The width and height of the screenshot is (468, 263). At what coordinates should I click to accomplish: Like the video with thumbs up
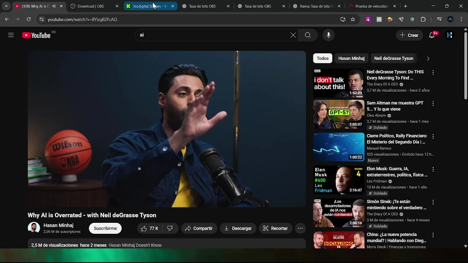click(x=149, y=228)
